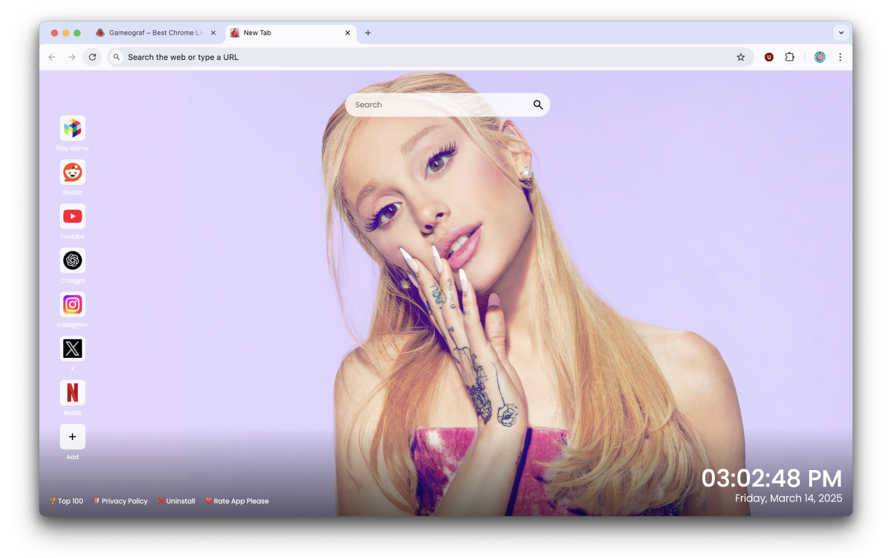Open the tab search chevron

click(x=841, y=32)
